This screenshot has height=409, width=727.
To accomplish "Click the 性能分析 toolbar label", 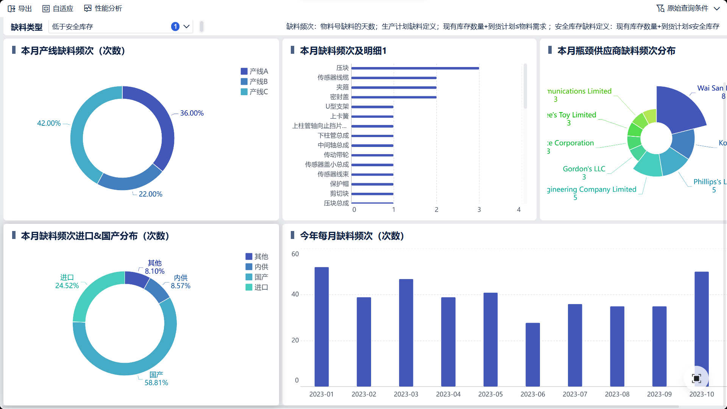I will (x=108, y=8).
